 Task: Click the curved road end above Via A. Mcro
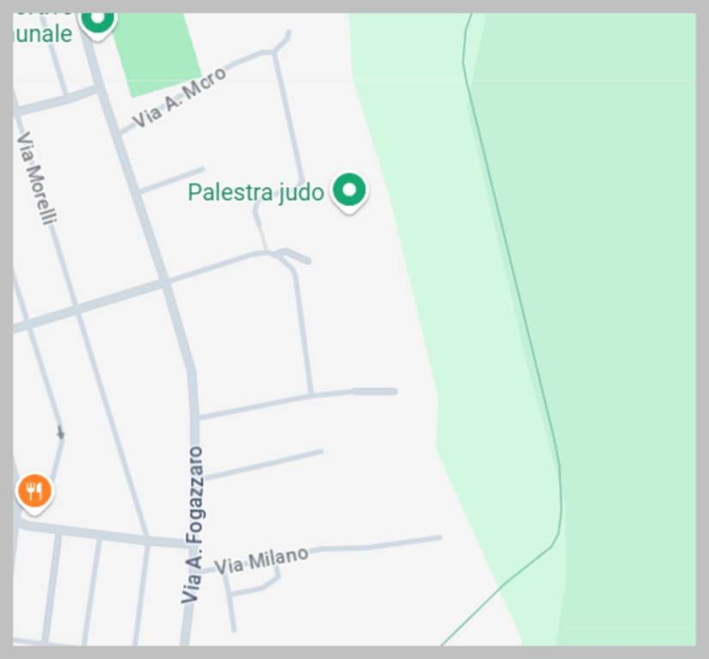click(282, 41)
